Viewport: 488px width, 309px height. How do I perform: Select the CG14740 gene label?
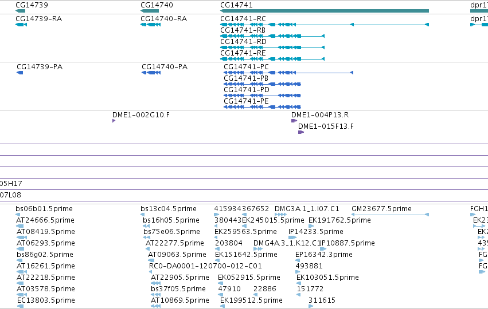[x=157, y=5]
